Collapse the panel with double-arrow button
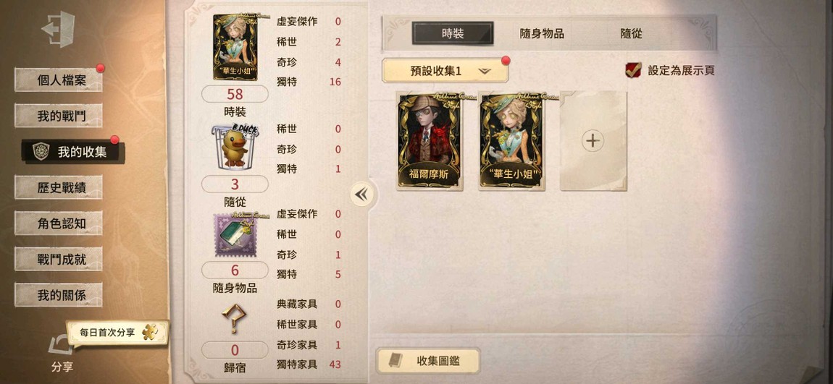This screenshot has height=384, width=833. (x=361, y=195)
